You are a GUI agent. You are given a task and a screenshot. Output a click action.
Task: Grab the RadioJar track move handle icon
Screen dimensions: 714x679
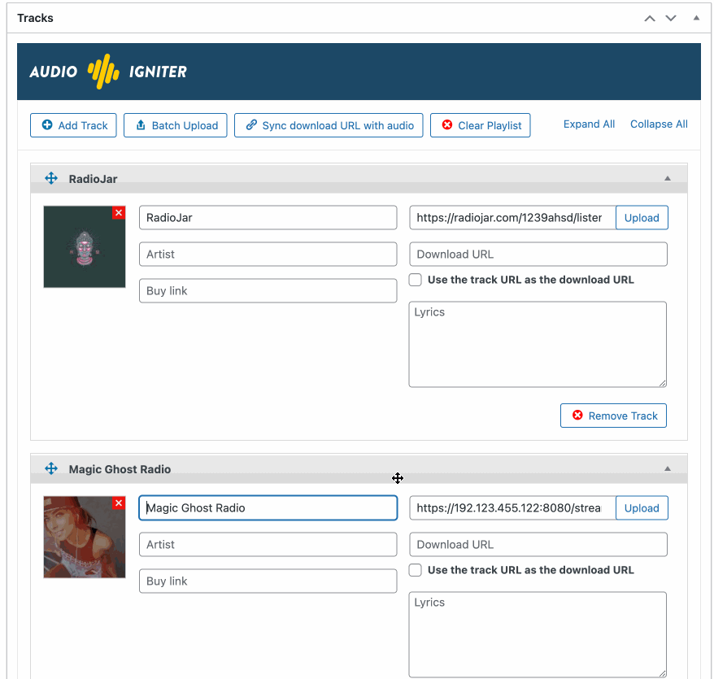51,178
